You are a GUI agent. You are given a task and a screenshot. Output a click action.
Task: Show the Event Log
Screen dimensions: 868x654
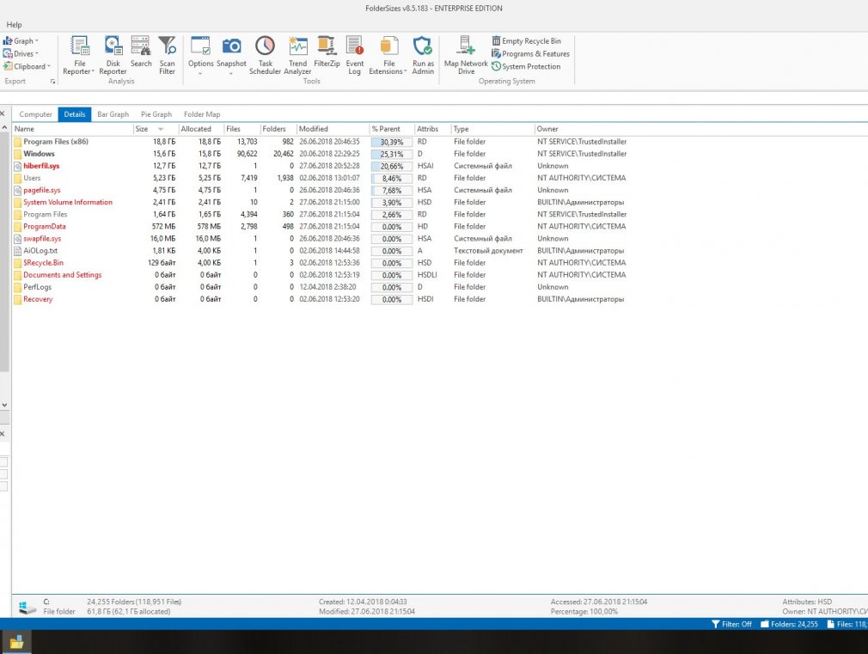pos(355,55)
